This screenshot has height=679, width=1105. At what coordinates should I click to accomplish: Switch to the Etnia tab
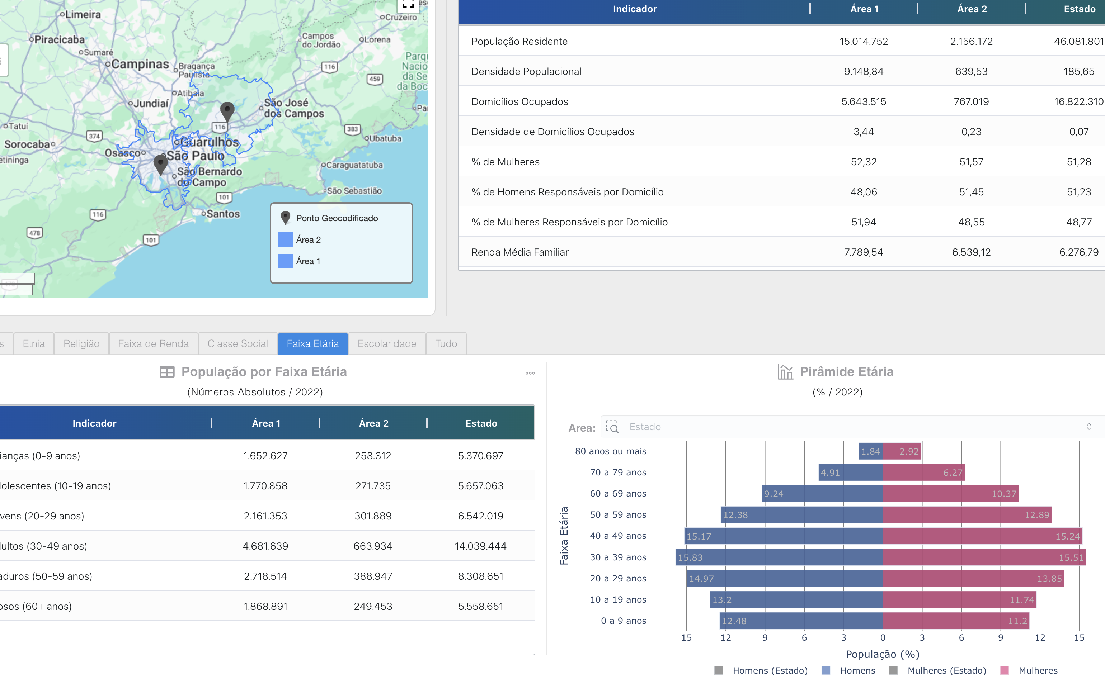(x=34, y=343)
